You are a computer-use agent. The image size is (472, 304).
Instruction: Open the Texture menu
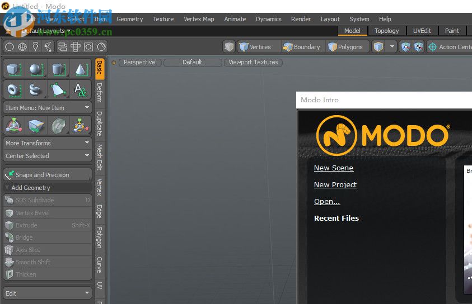click(x=163, y=19)
